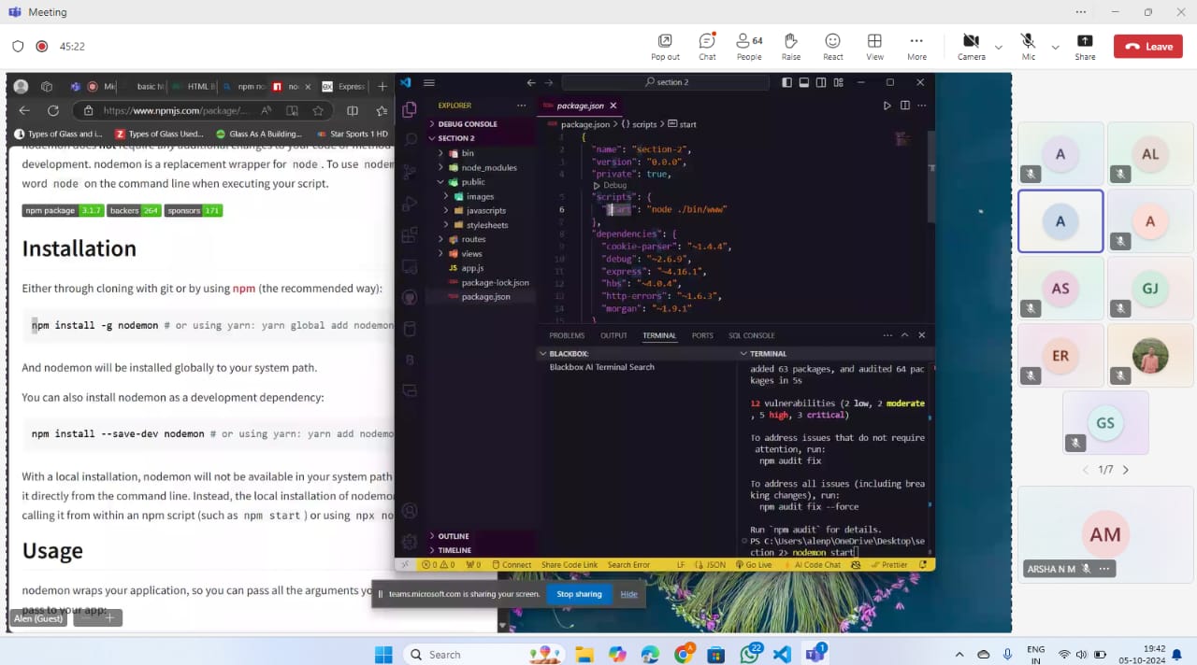
Task: Open a new browser tab
Action: pos(382,86)
